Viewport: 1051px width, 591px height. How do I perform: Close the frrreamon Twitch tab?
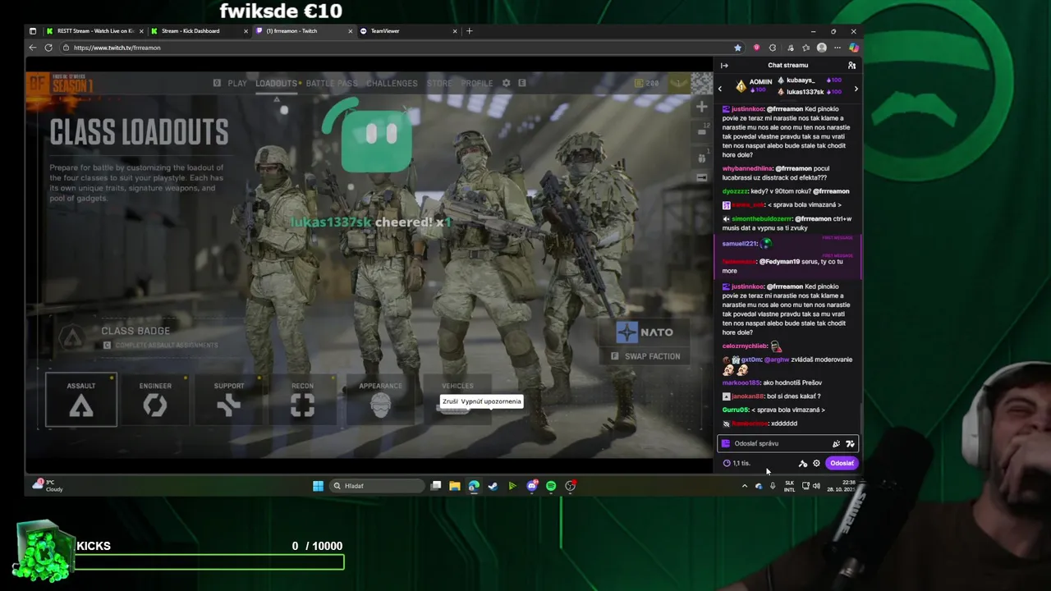(351, 31)
